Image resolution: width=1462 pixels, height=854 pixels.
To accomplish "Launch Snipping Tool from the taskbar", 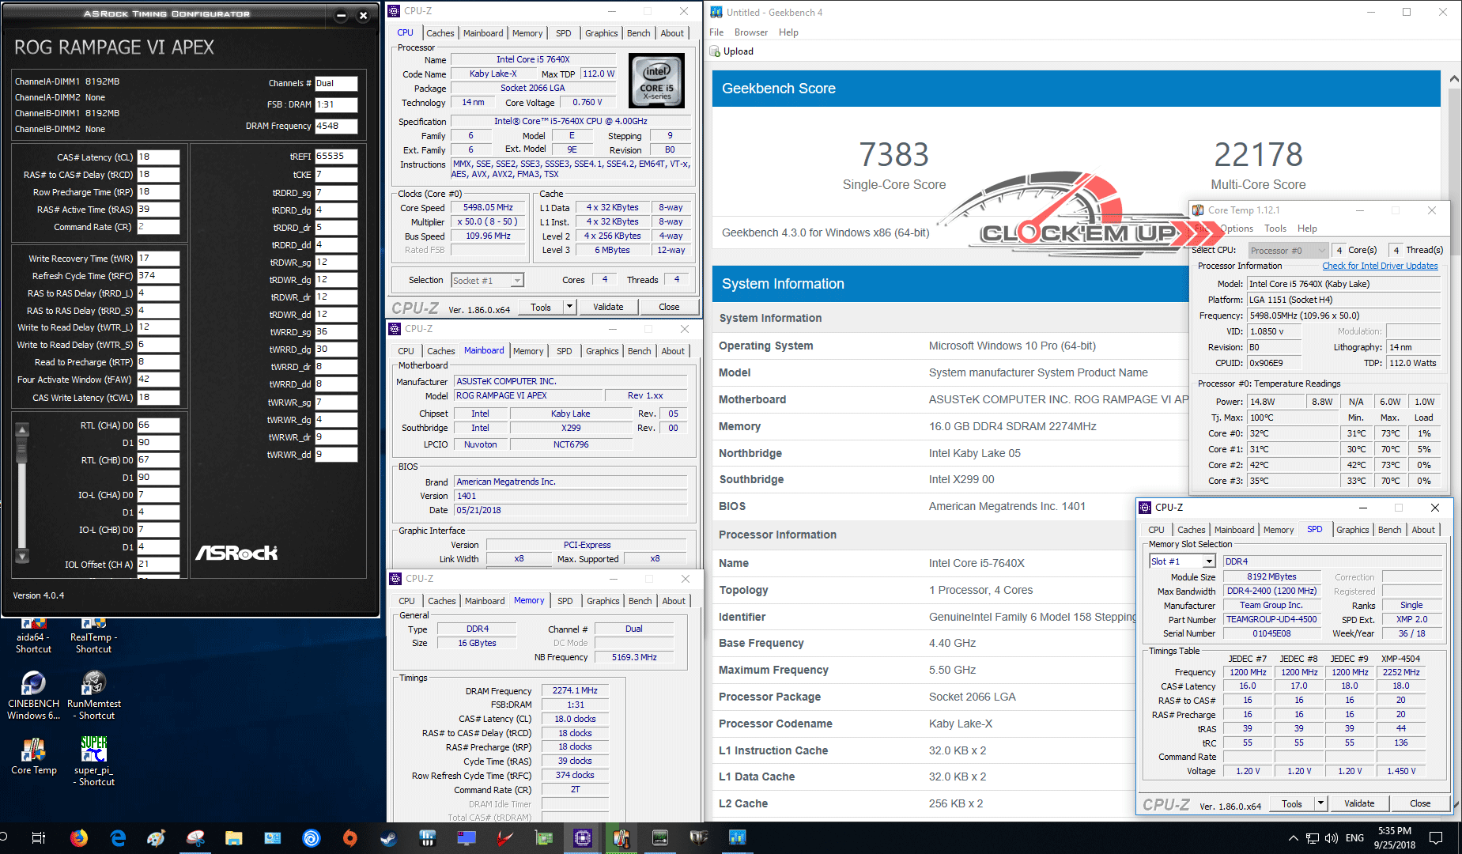I will (195, 837).
